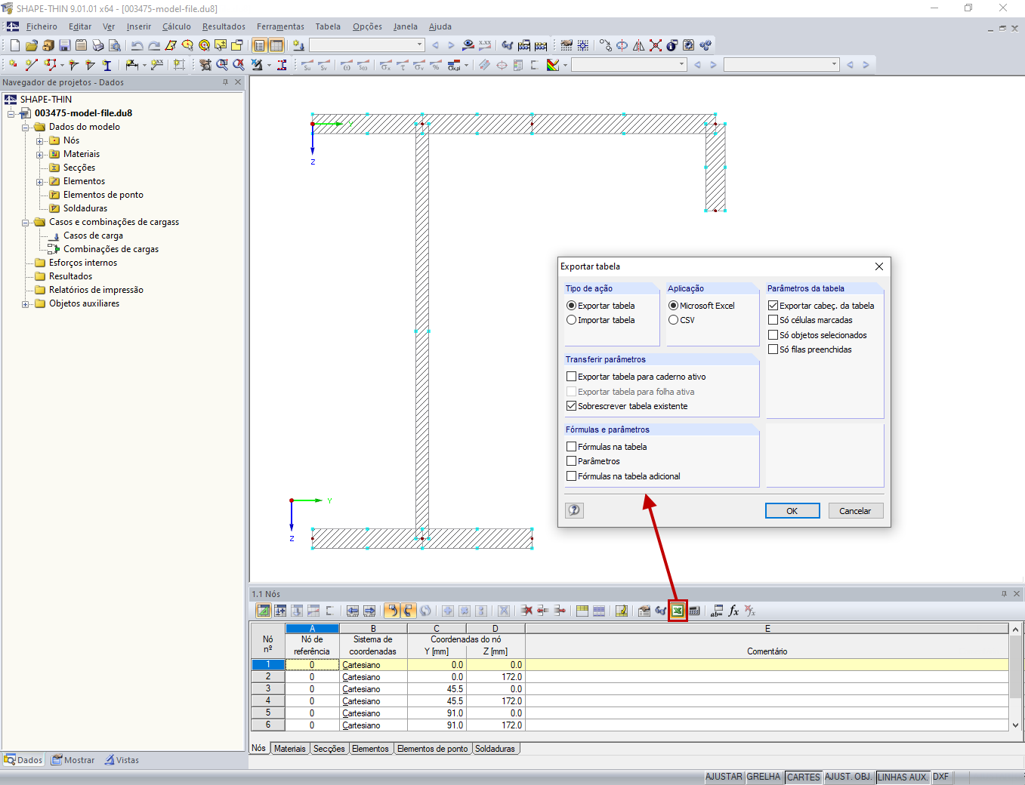Open the Resultados menu
The width and height of the screenshot is (1025, 785).
point(224,26)
